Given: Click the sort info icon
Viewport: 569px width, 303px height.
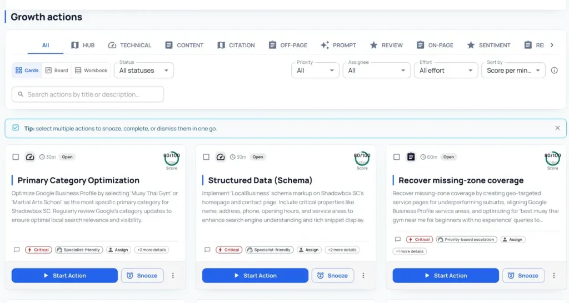Looking at the screenshot, I should click(554, 70).
